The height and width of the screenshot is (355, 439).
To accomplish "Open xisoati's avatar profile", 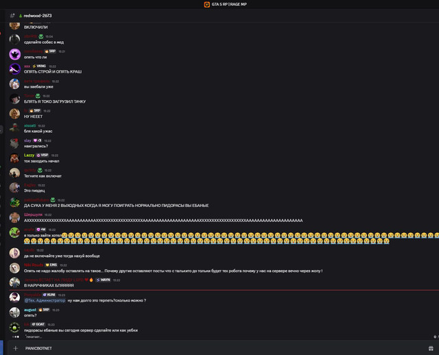I will [x=14, y=128].
